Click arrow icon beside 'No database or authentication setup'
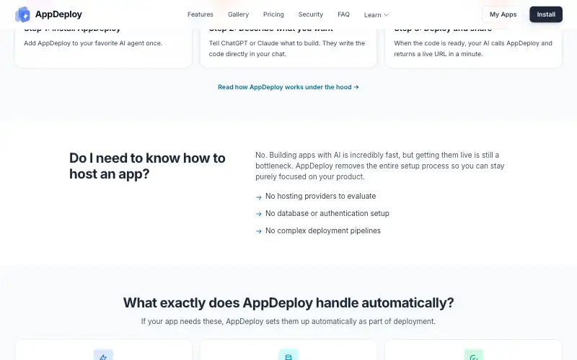 pyautogui.click(x=259, y=214)
